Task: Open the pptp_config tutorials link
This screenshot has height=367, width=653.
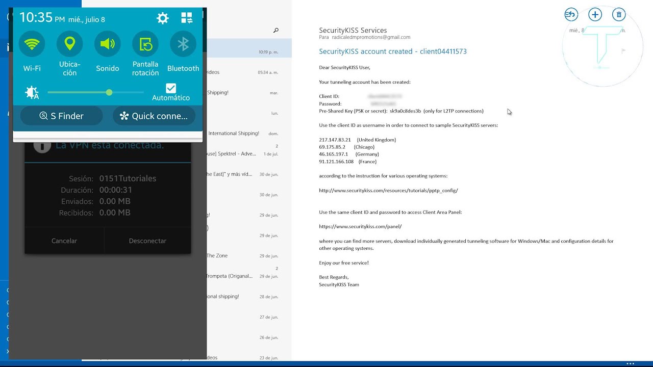Action: 388,191
